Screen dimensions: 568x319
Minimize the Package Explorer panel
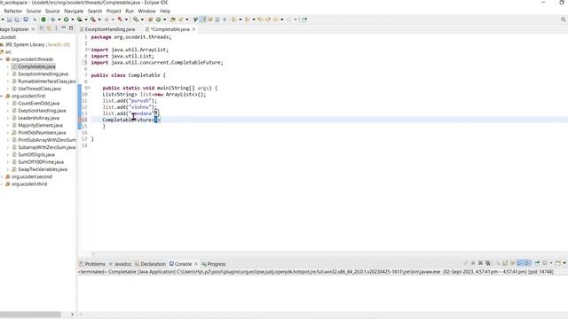pyautogui.click(x=63, y=27)
